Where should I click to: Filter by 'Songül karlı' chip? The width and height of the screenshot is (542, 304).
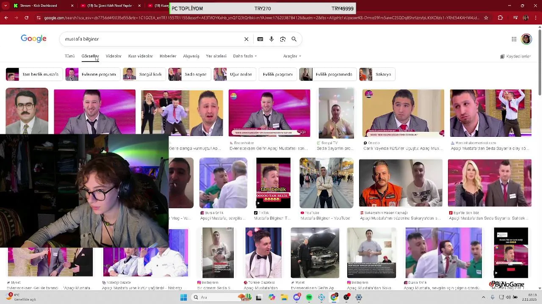144,74
